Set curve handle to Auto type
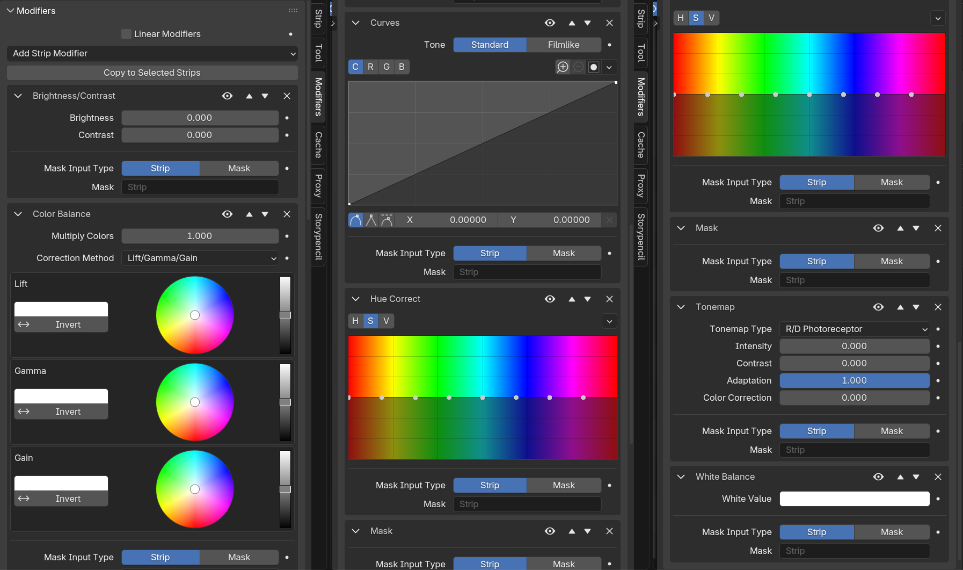 click(355, 220)
